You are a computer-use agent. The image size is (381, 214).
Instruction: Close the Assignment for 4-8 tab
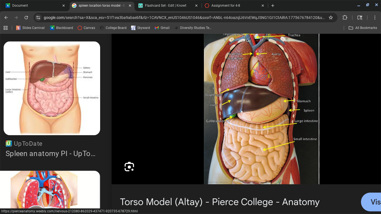pos(263,6)
